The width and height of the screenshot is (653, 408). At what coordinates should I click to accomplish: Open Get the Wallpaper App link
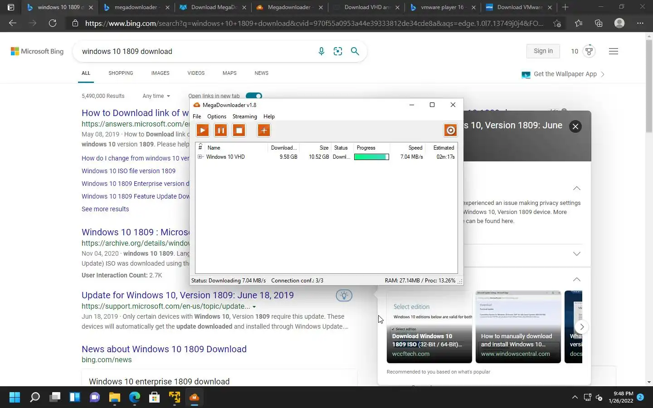click(x=563, y=74)
